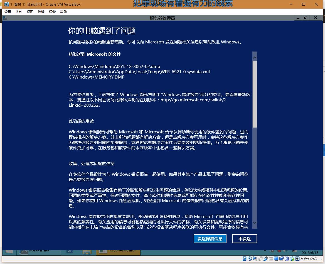
Task: Click the 061518-3062-02.dmp file path
Action: pos(114,67)
